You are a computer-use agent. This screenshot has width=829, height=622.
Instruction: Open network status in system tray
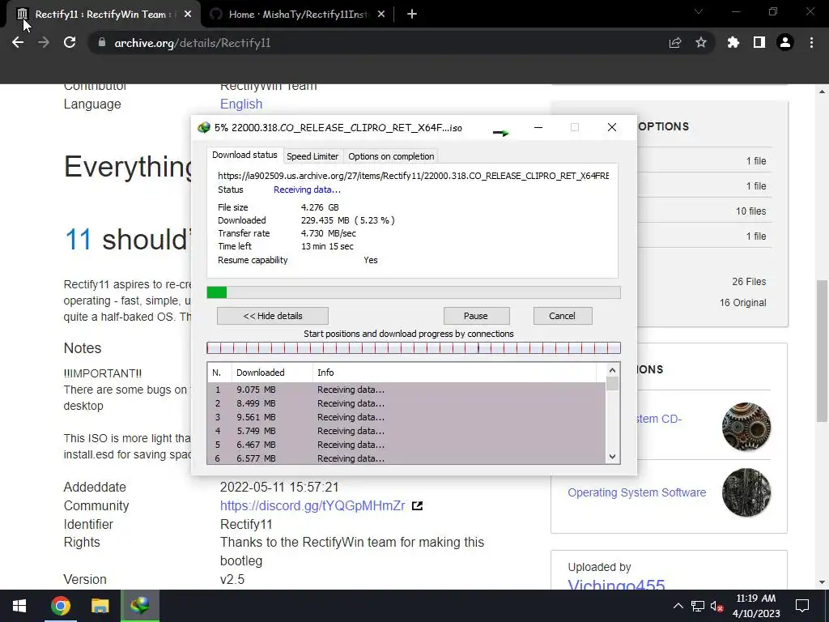(x=698, y=606)
